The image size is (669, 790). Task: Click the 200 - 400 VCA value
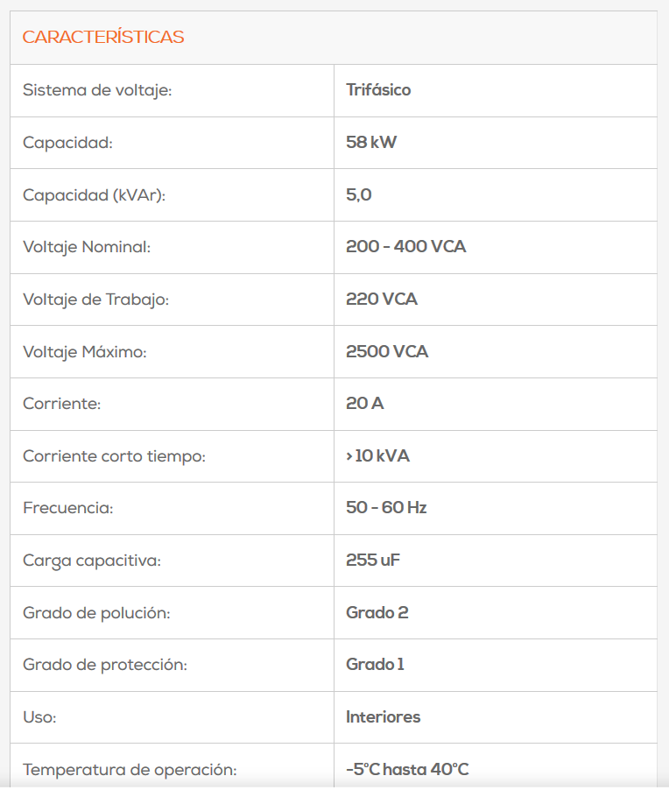(x=406, y=246)
